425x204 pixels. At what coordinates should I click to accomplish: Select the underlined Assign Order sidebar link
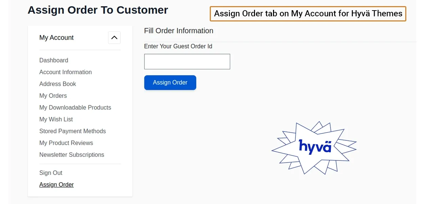56,185
